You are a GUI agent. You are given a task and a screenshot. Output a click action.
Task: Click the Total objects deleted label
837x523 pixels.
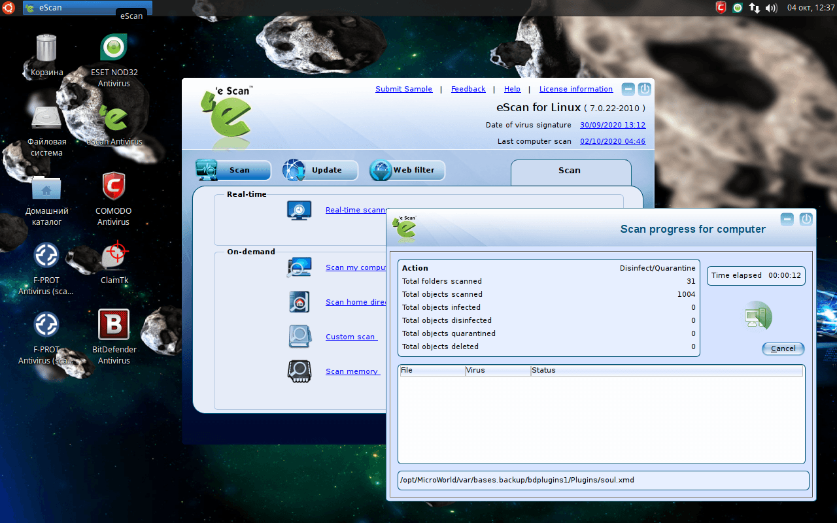(440, 346)
